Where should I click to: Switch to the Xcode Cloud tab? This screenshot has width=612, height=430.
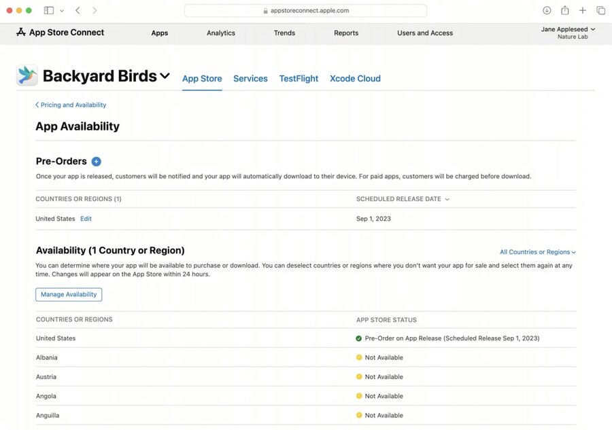[355, 78]
